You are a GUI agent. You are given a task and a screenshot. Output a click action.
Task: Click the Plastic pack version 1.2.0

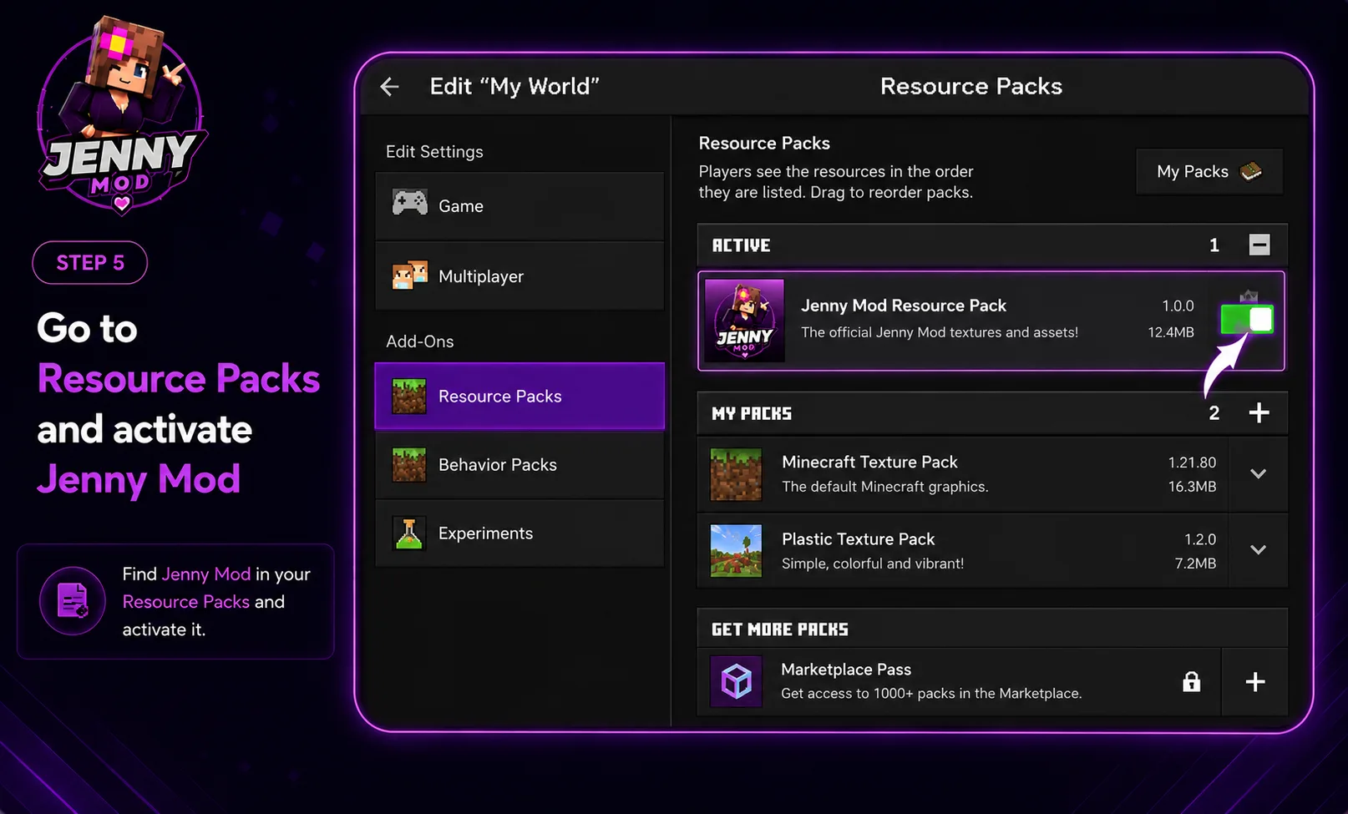1200,539
